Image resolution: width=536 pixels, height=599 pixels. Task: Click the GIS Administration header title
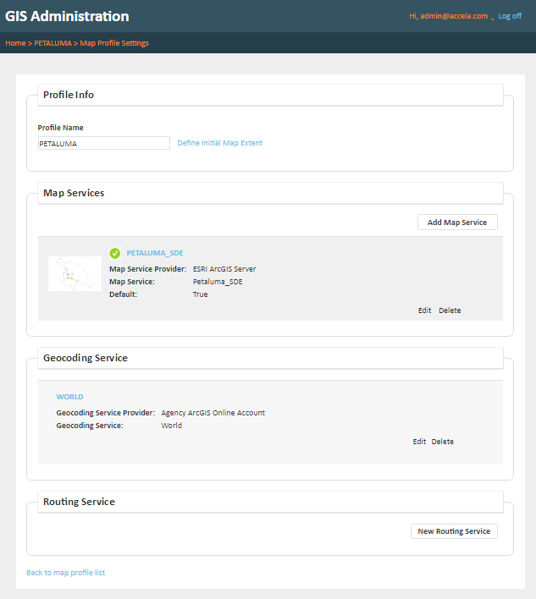[67, 16]
